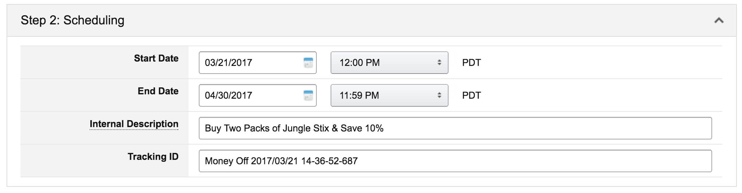
Task: Click the 'Save 10%' text in the description
Action: point(362,128)
